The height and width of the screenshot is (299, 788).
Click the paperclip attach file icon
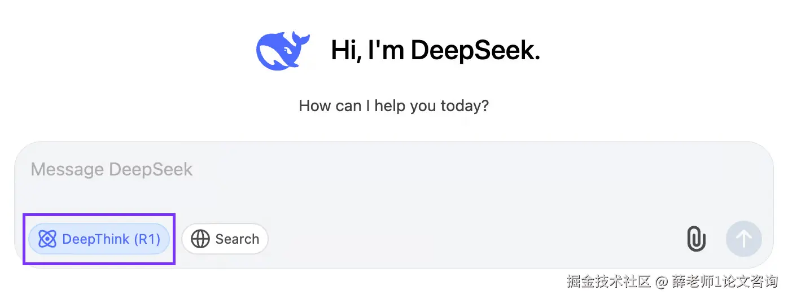tap(697, 239)
